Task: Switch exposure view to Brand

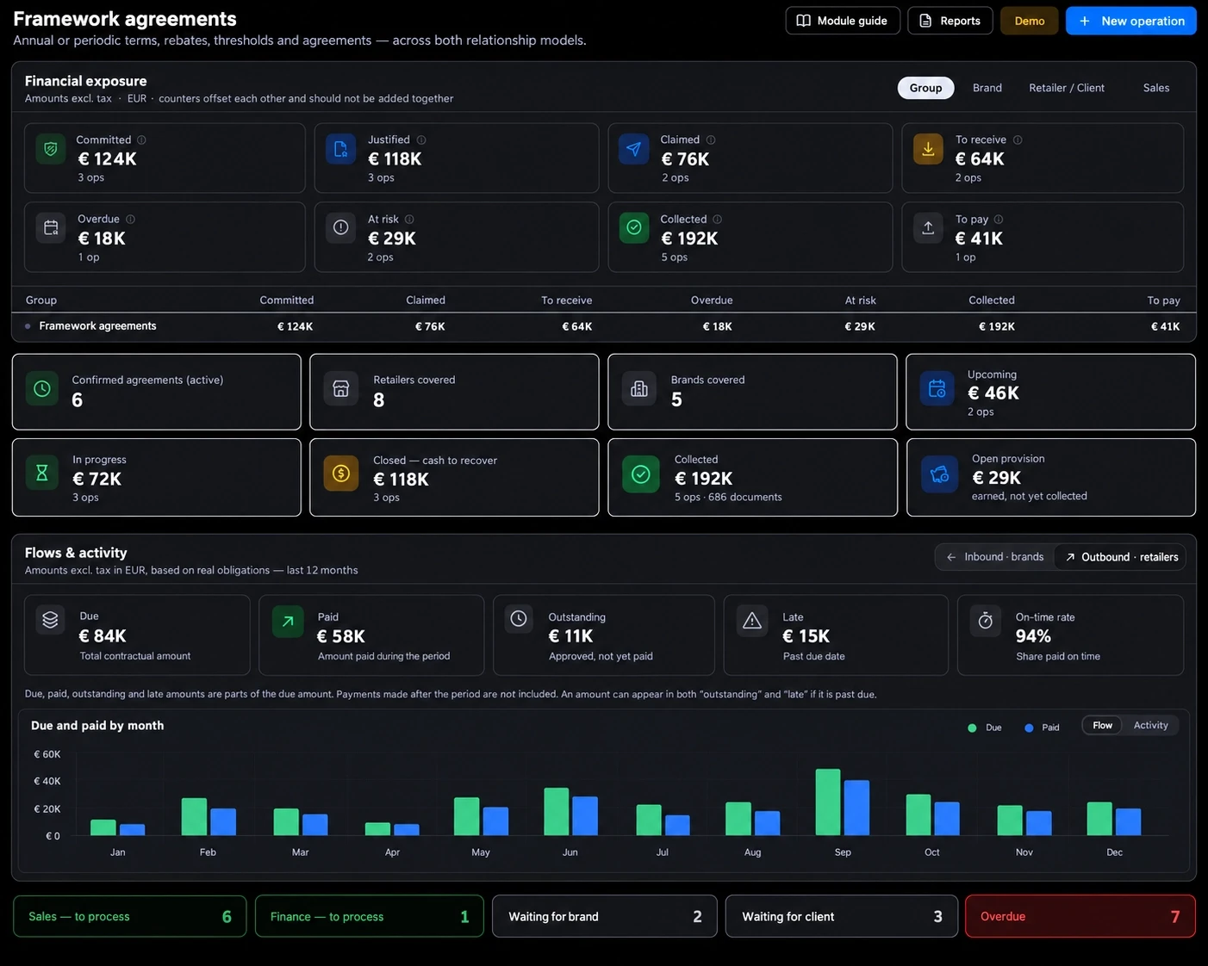Action: coord(987,88)
